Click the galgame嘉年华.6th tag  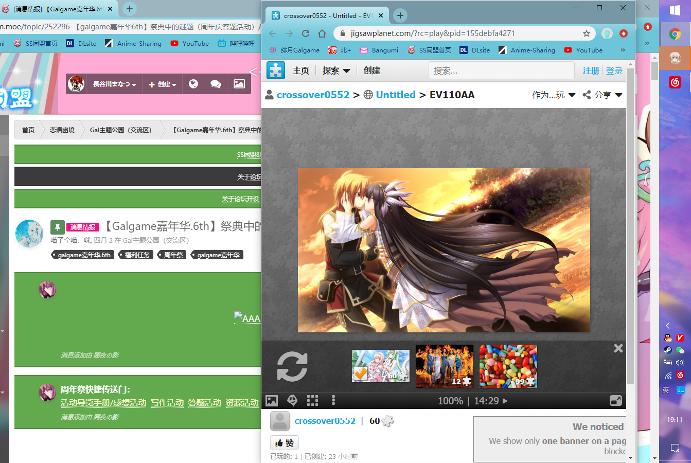(84, 255)
